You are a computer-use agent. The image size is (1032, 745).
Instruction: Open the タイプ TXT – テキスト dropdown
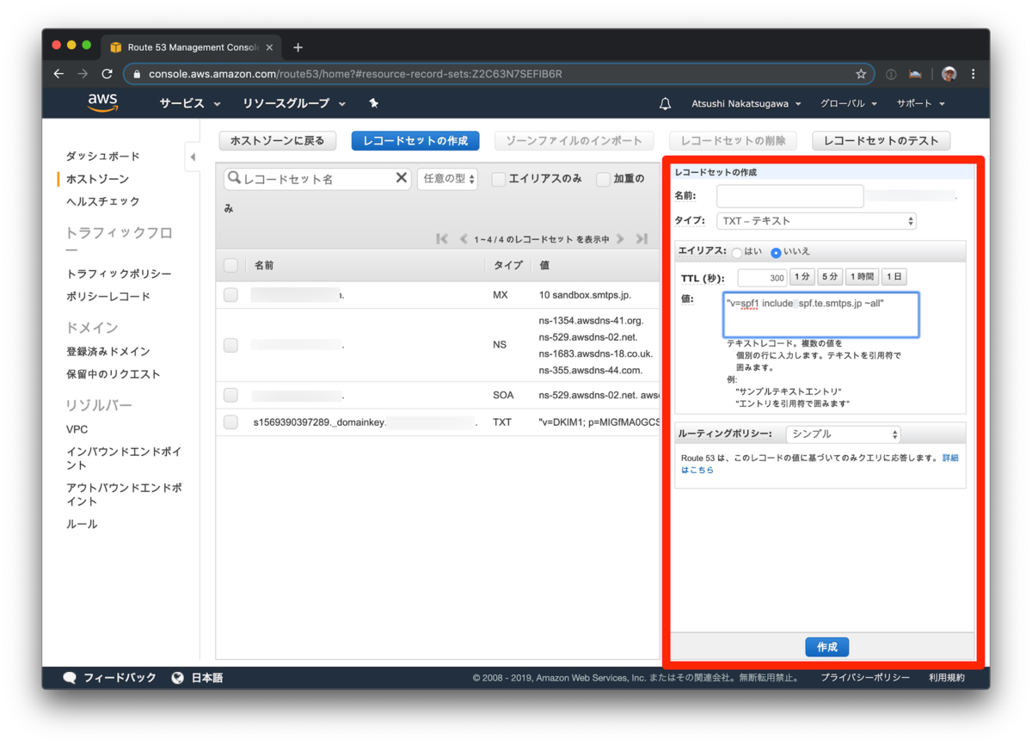[x=816, y=221]
